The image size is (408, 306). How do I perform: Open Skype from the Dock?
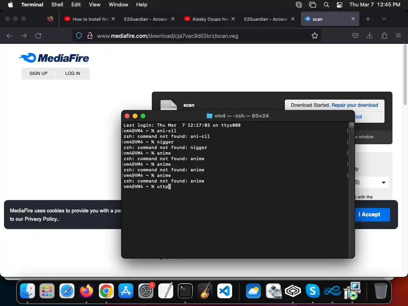pyautogui.click(x=312, y=290)
